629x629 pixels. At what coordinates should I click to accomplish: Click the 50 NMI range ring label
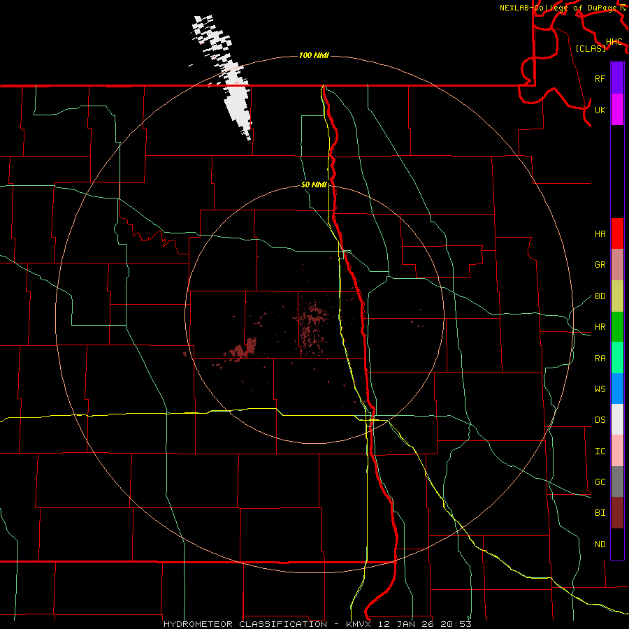[x=314, y=185]
